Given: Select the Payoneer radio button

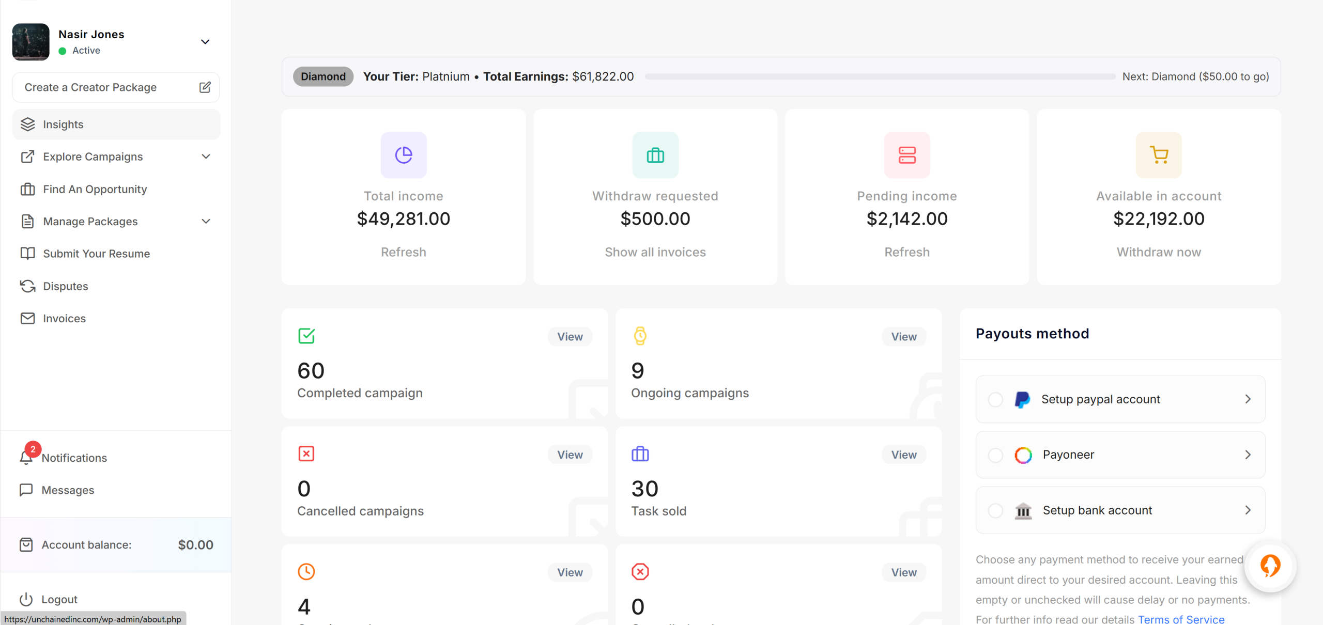Looking at the screenshot, I should 995,455.
